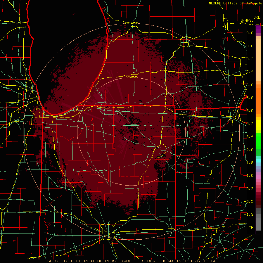This screenshot has height=263, width=263.
Task: Click the 5.0 value on the color scale
Action: (x=250, y=111)
